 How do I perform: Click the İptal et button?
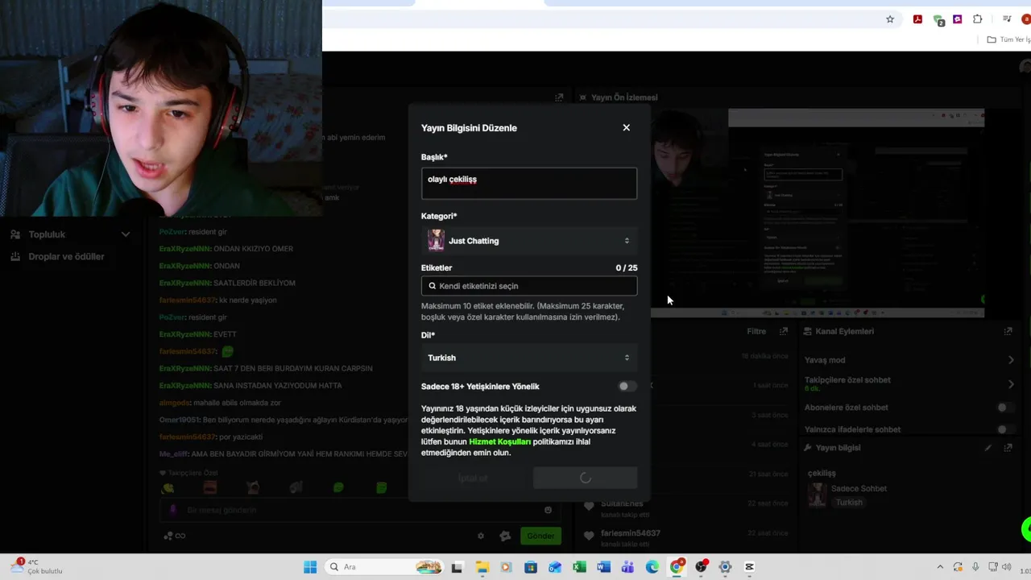(x=473, y=478)
